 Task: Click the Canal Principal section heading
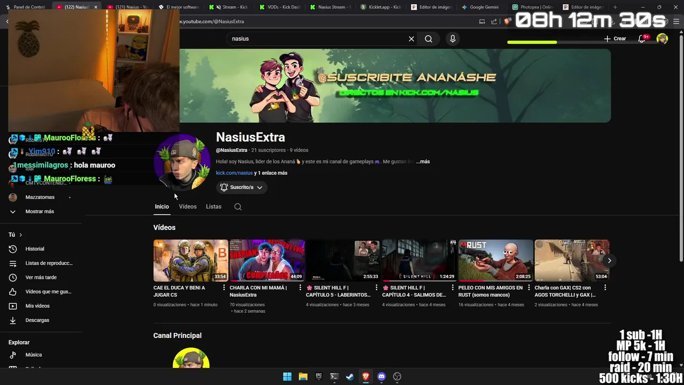click(177, 335)
